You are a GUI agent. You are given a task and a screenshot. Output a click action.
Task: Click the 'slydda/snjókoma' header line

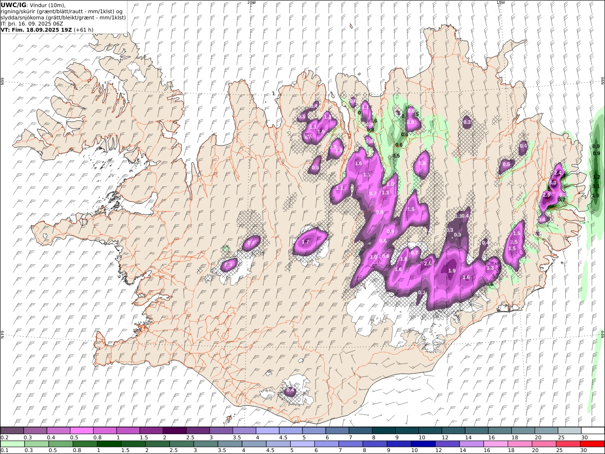(x=63, y=17)
